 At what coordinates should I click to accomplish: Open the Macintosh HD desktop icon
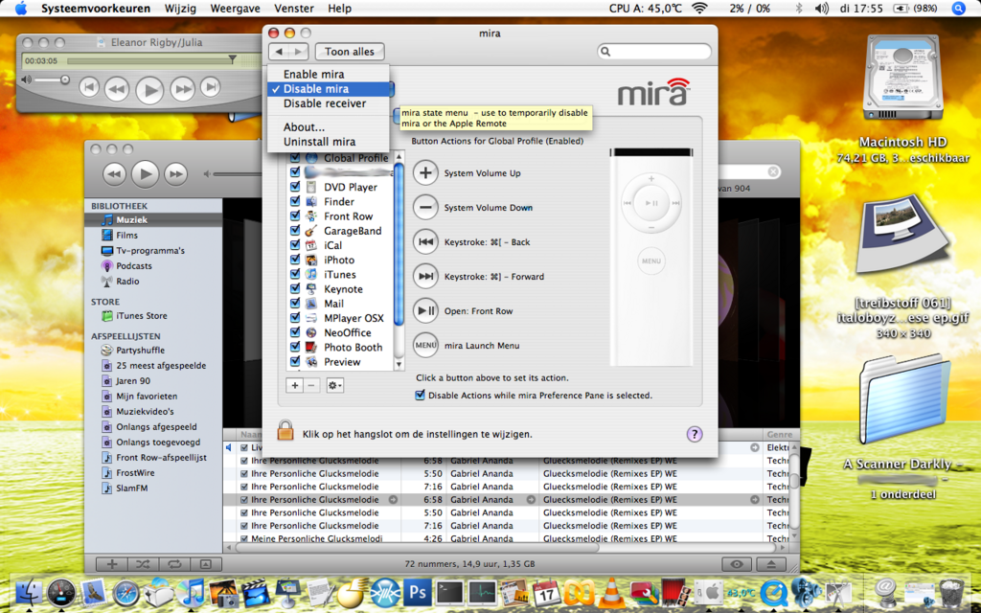[902, 78]
